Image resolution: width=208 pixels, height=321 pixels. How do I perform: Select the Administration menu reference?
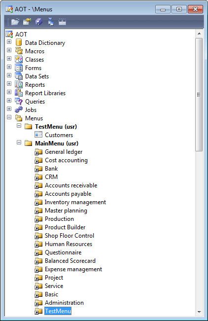(x=64, y=303)
